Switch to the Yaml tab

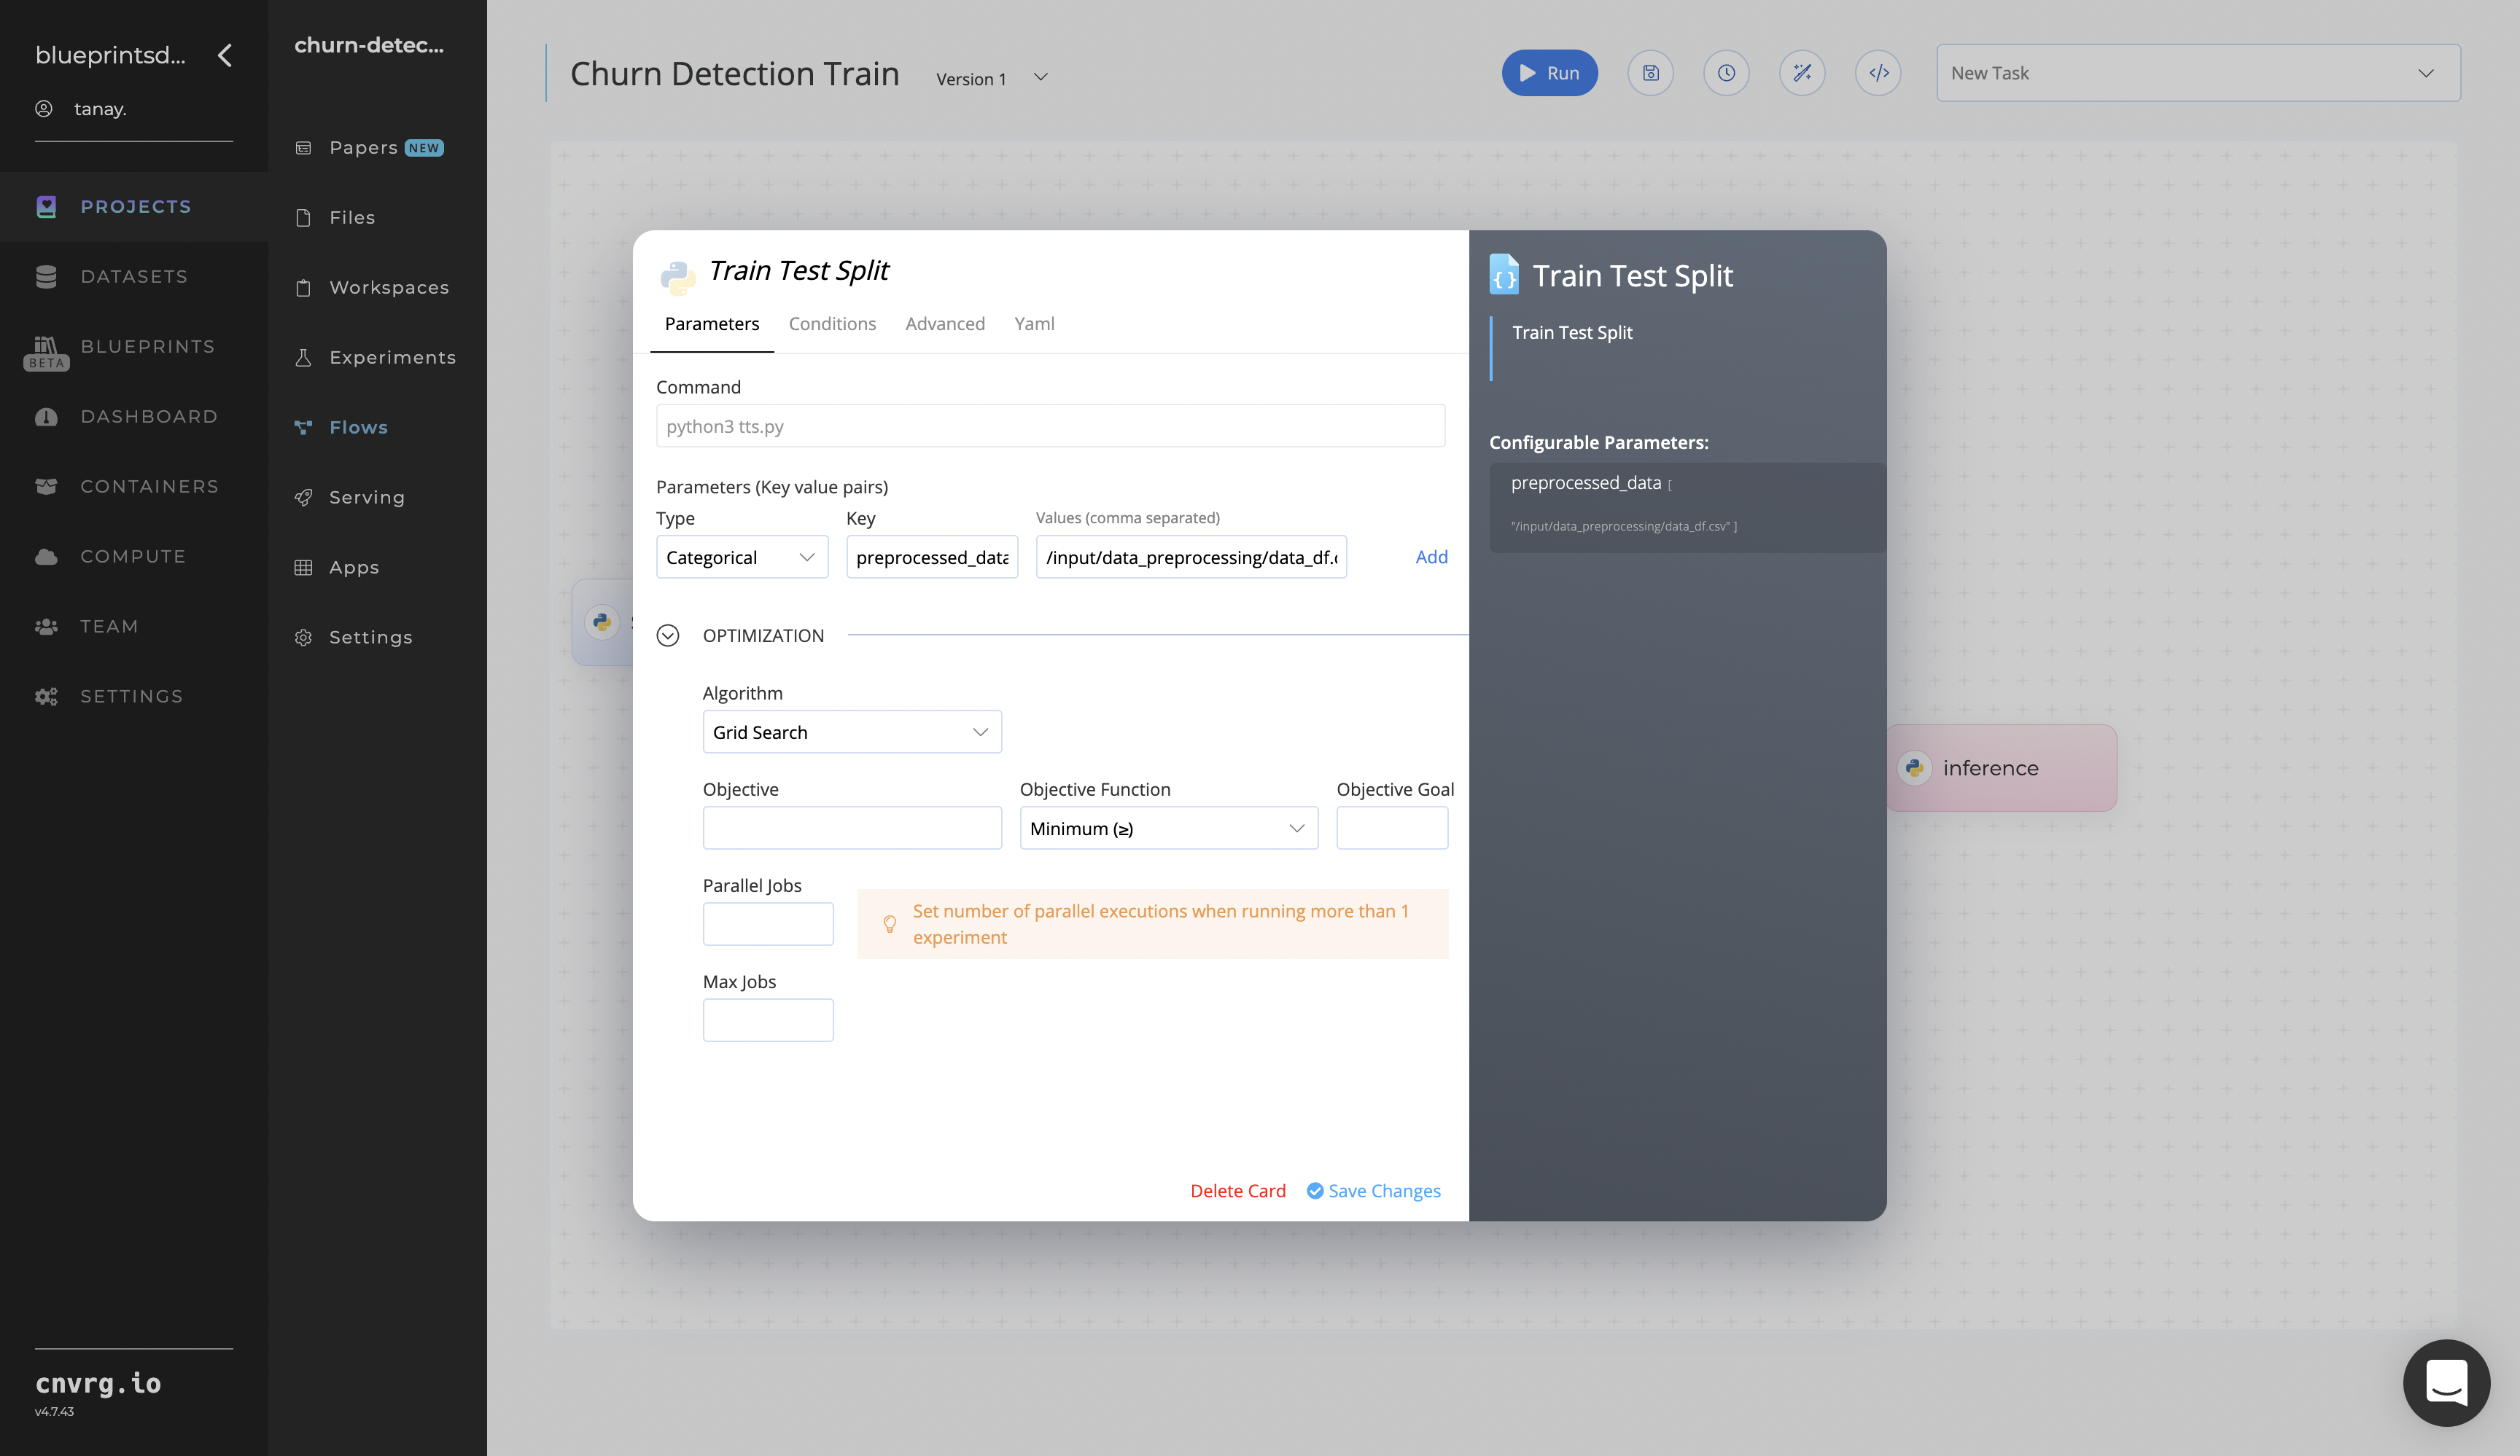pos(1035,324)
